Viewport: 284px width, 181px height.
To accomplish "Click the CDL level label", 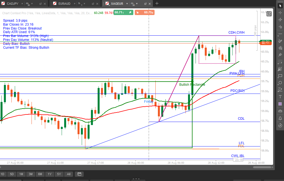I will (241, 119).
